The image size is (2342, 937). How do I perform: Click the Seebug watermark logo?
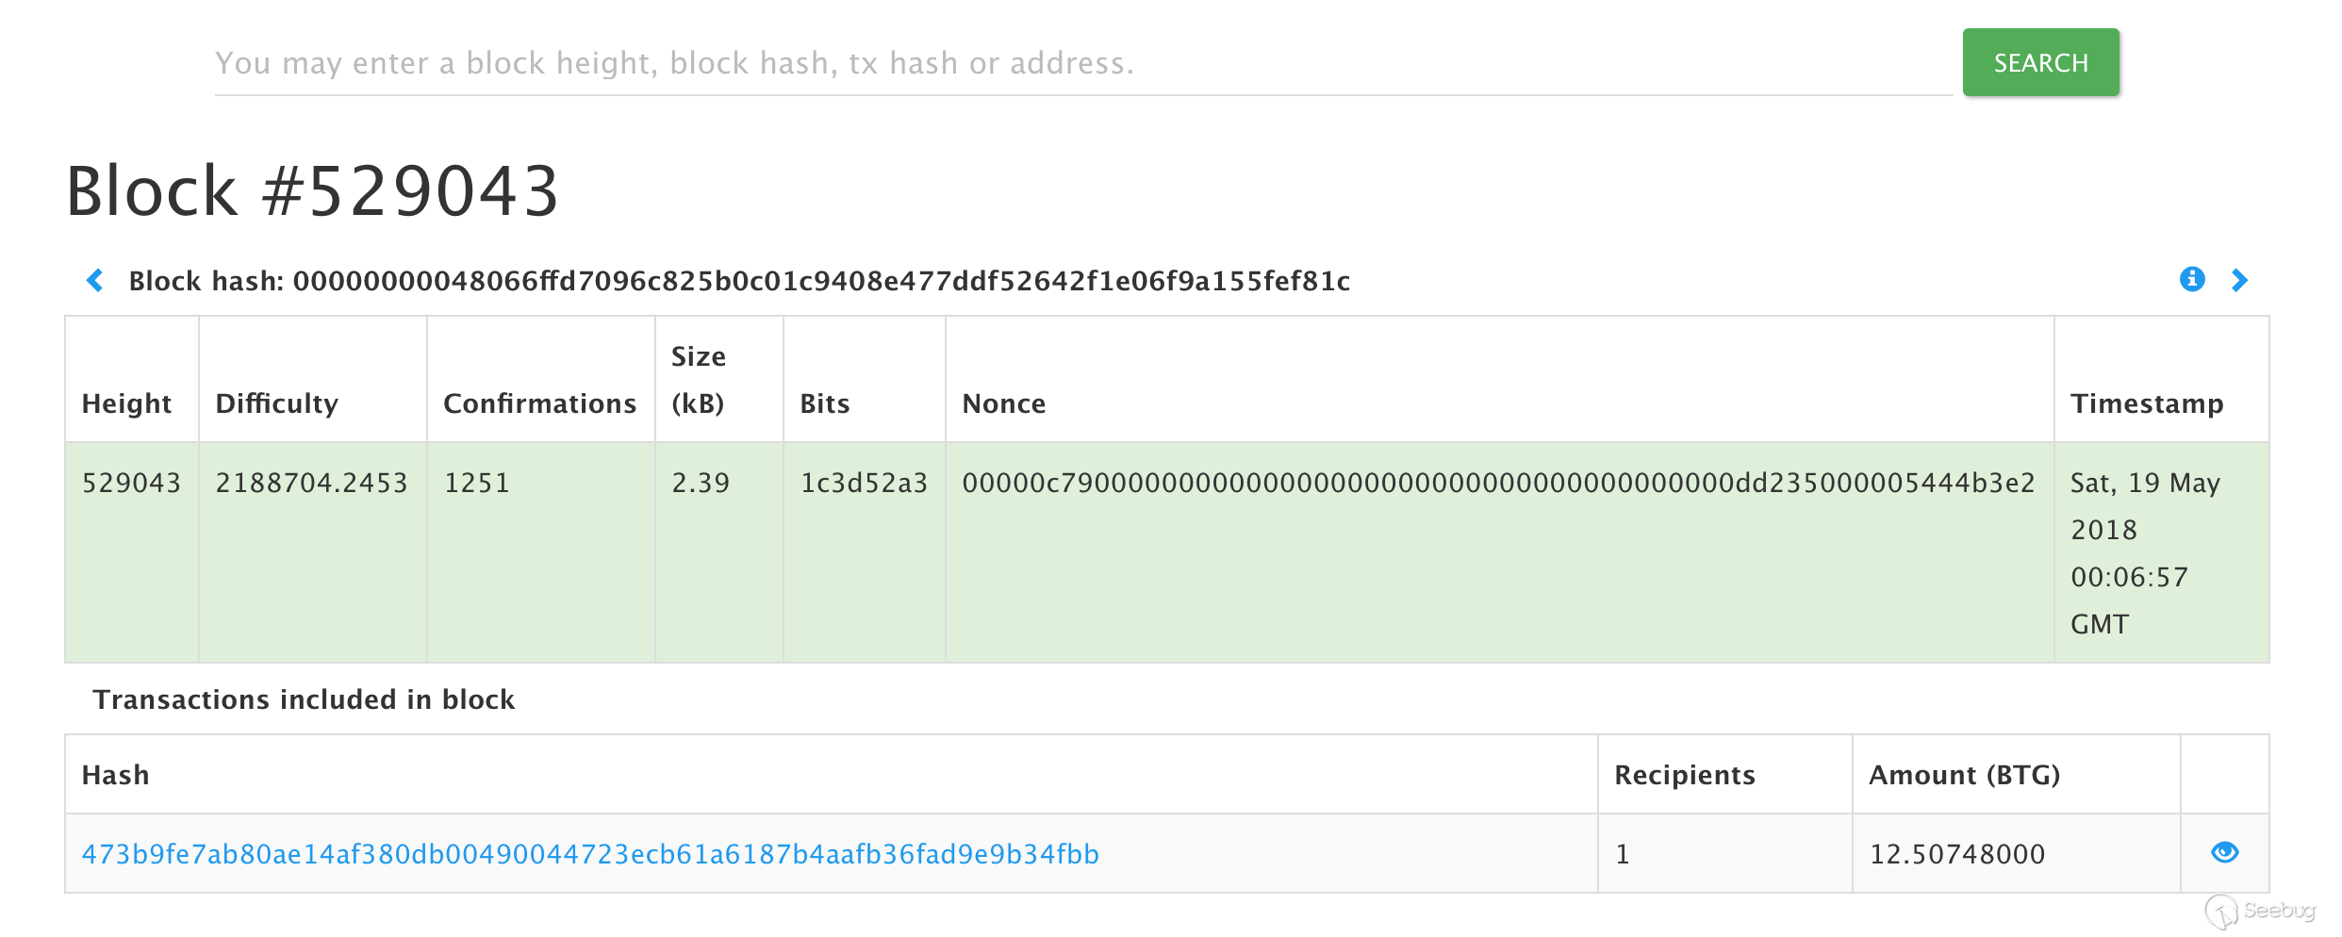coord(2260,911)
